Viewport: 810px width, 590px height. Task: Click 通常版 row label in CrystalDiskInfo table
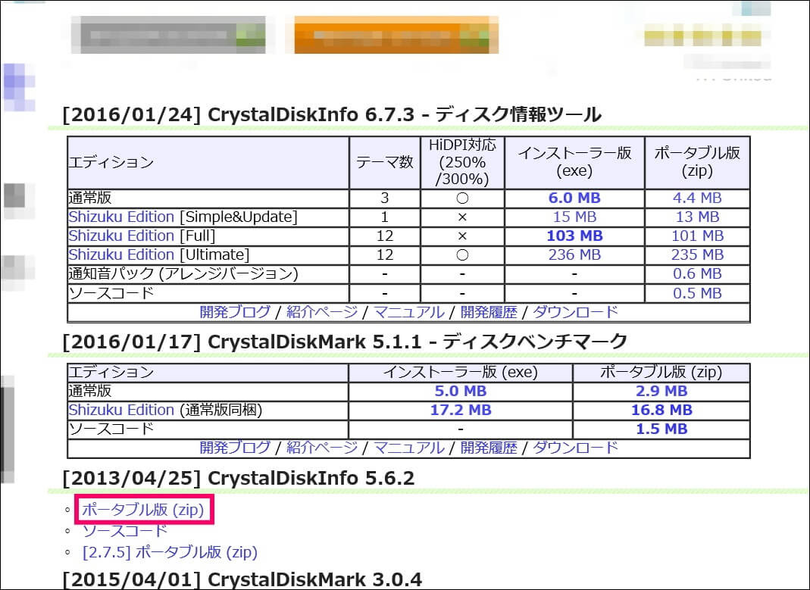90,198
